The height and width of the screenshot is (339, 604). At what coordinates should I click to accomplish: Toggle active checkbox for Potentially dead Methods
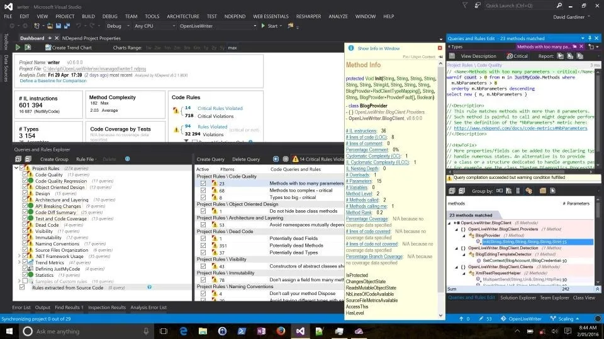203,245
